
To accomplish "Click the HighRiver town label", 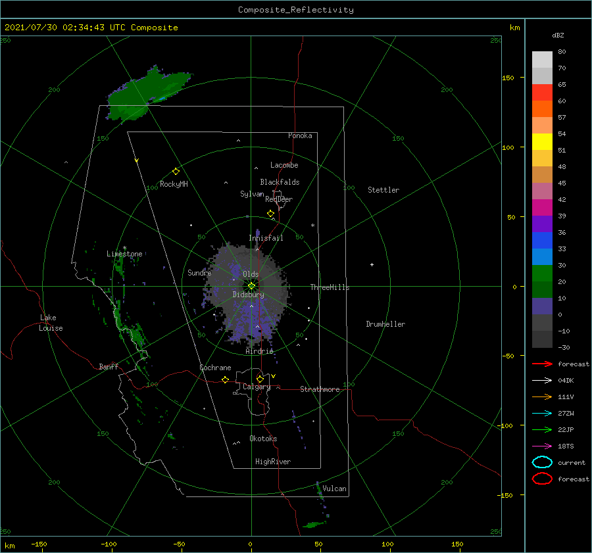I will tap(273, 462).
